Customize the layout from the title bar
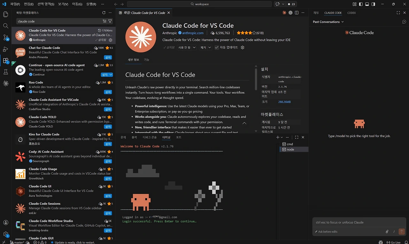Screen dimensions: 409x244 (x=354, y=4)
